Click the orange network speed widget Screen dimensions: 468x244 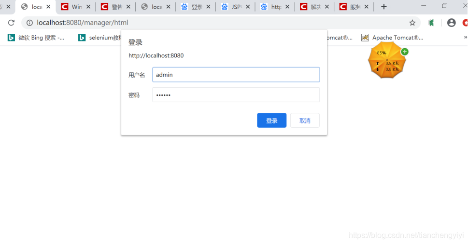[x=387, y=60]
